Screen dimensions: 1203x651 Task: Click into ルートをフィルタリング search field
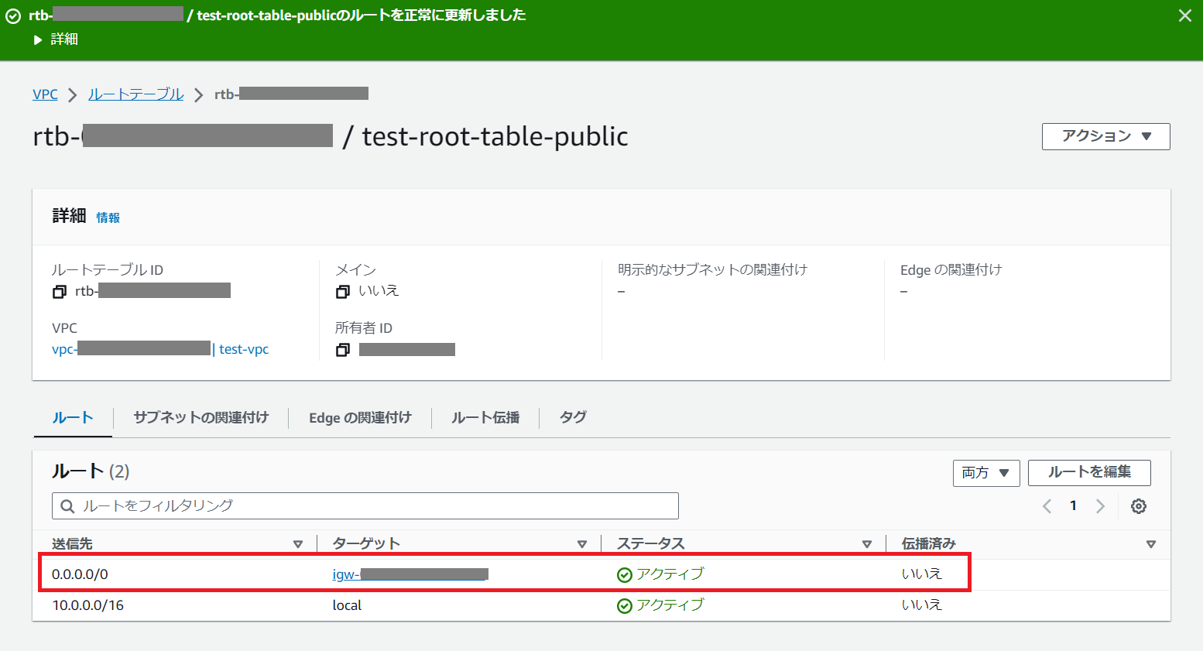click(372, 506)
